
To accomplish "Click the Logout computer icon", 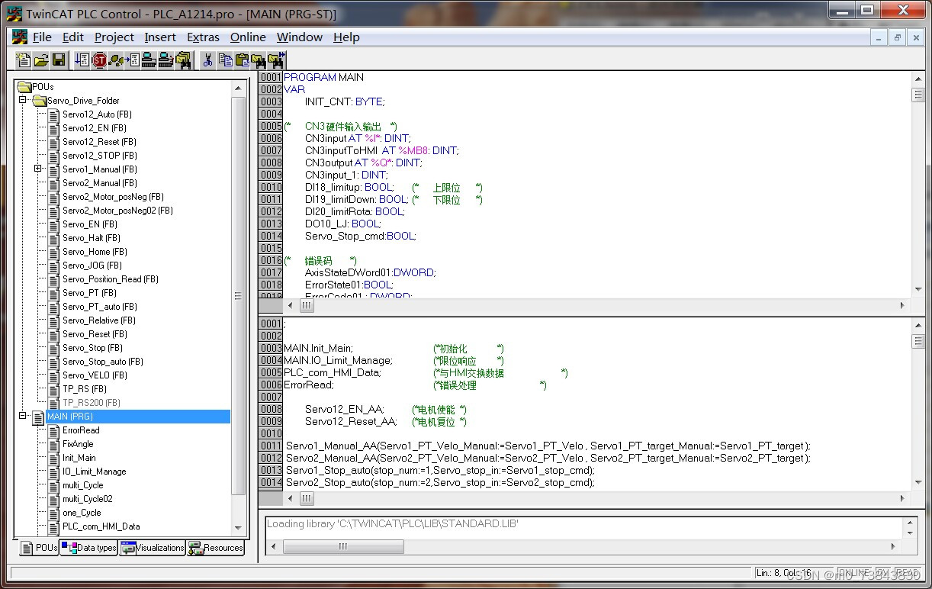I will click(166, 60).
